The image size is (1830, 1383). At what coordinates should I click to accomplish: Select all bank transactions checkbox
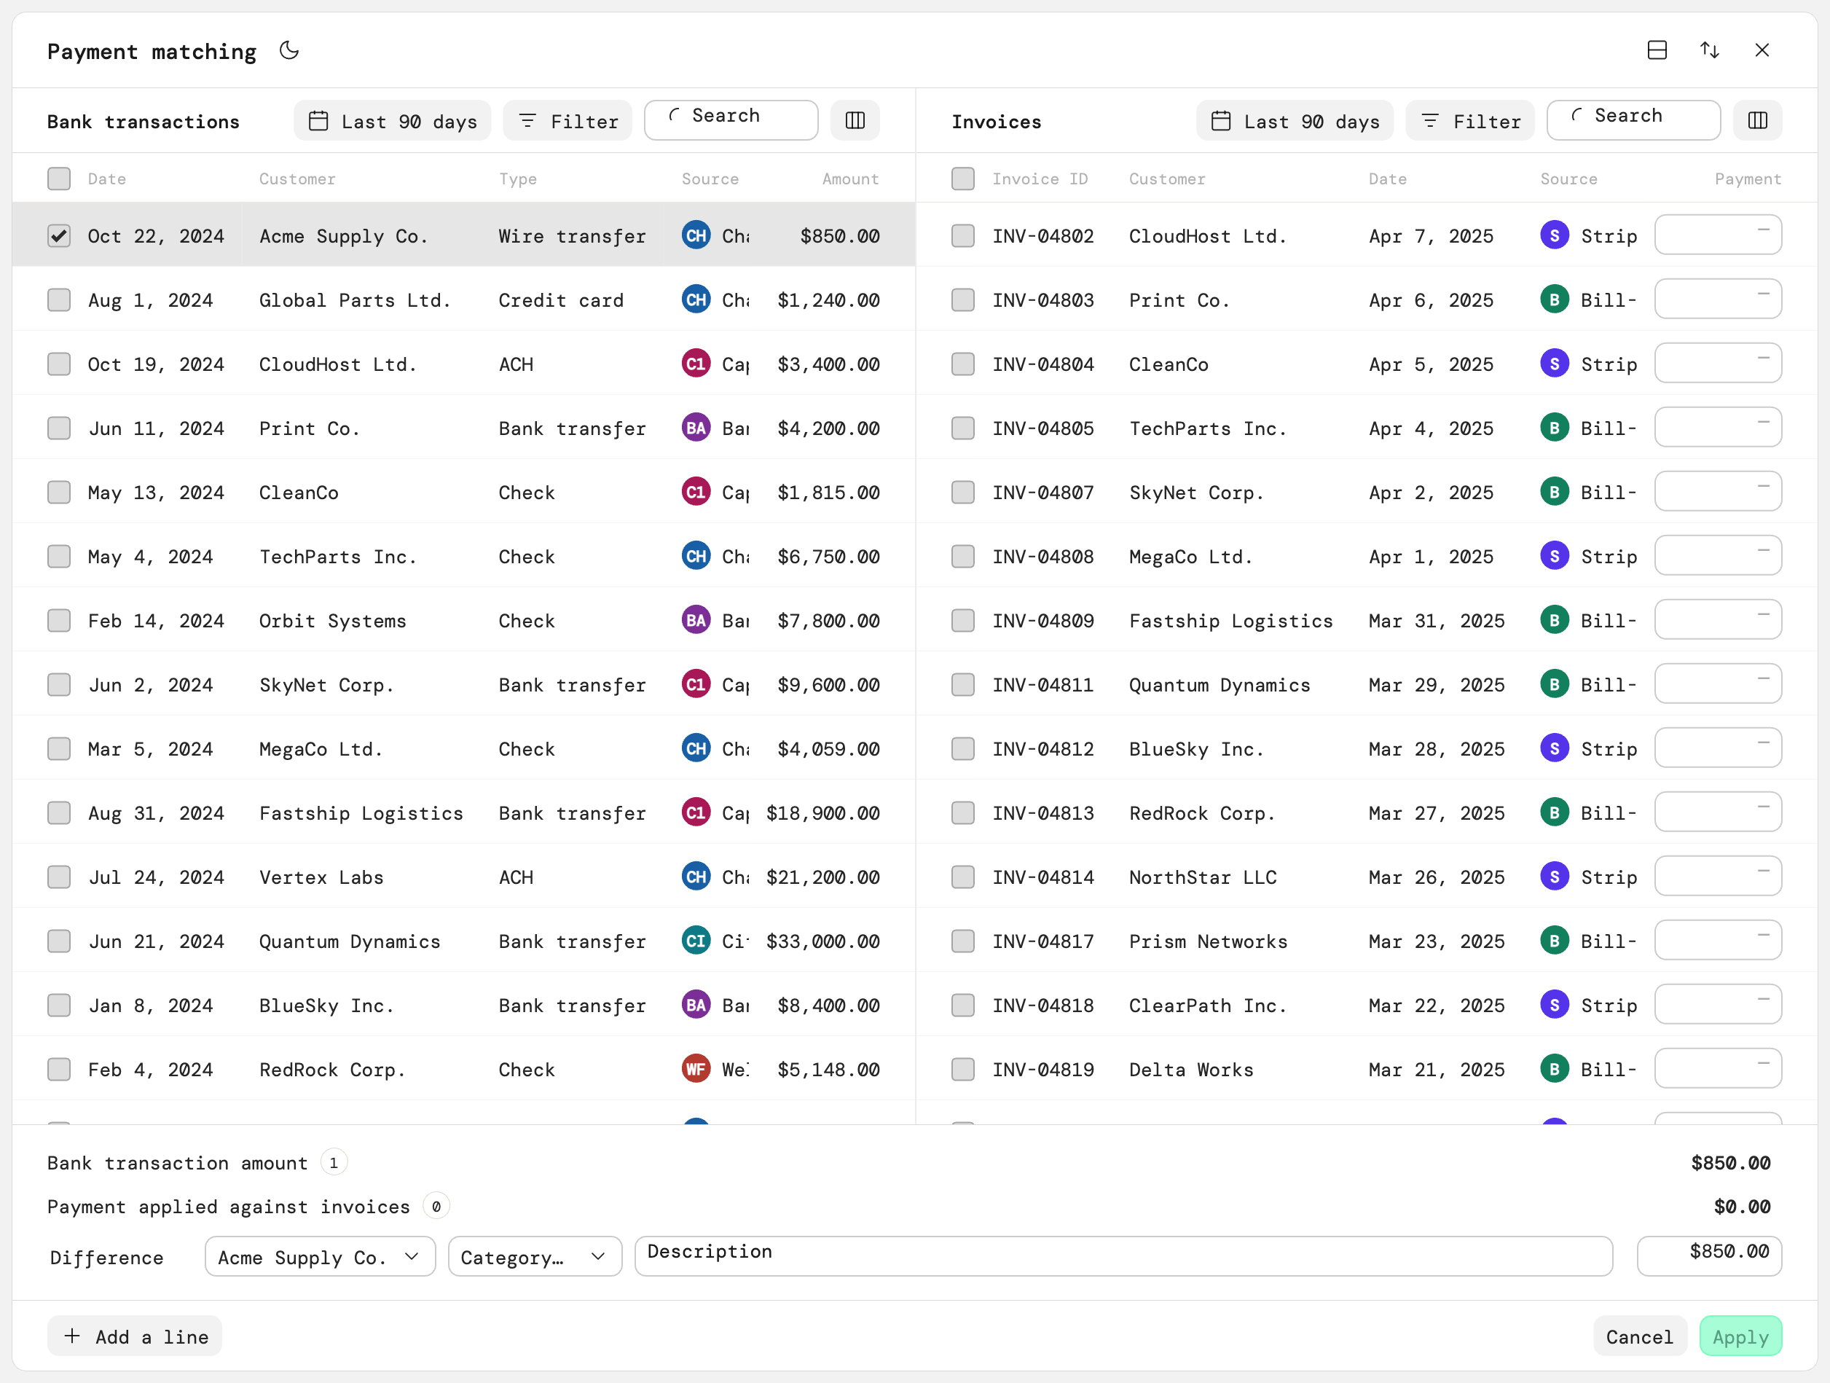coord(59,179)
